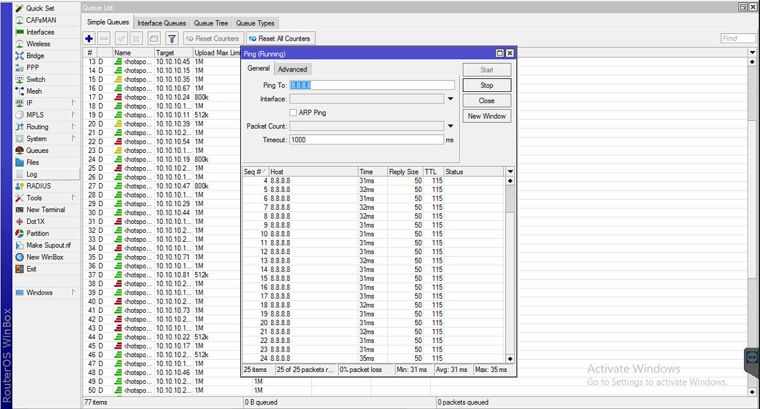The width and height of the screenshot is (760, 409).
Task: Select ping result row with Seq 24
Action: click(374, 358)
